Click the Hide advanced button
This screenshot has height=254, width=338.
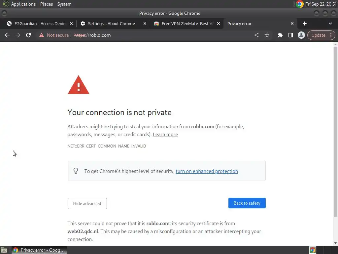pyautogui.click(x=87, y=203)
